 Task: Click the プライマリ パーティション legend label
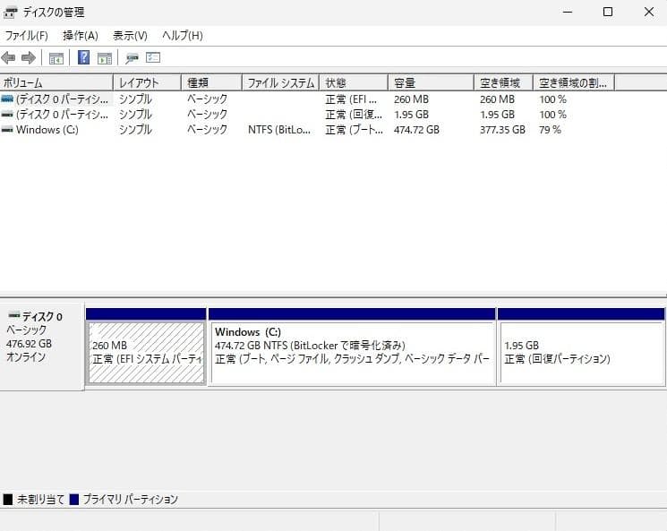(x=130, y=499)
